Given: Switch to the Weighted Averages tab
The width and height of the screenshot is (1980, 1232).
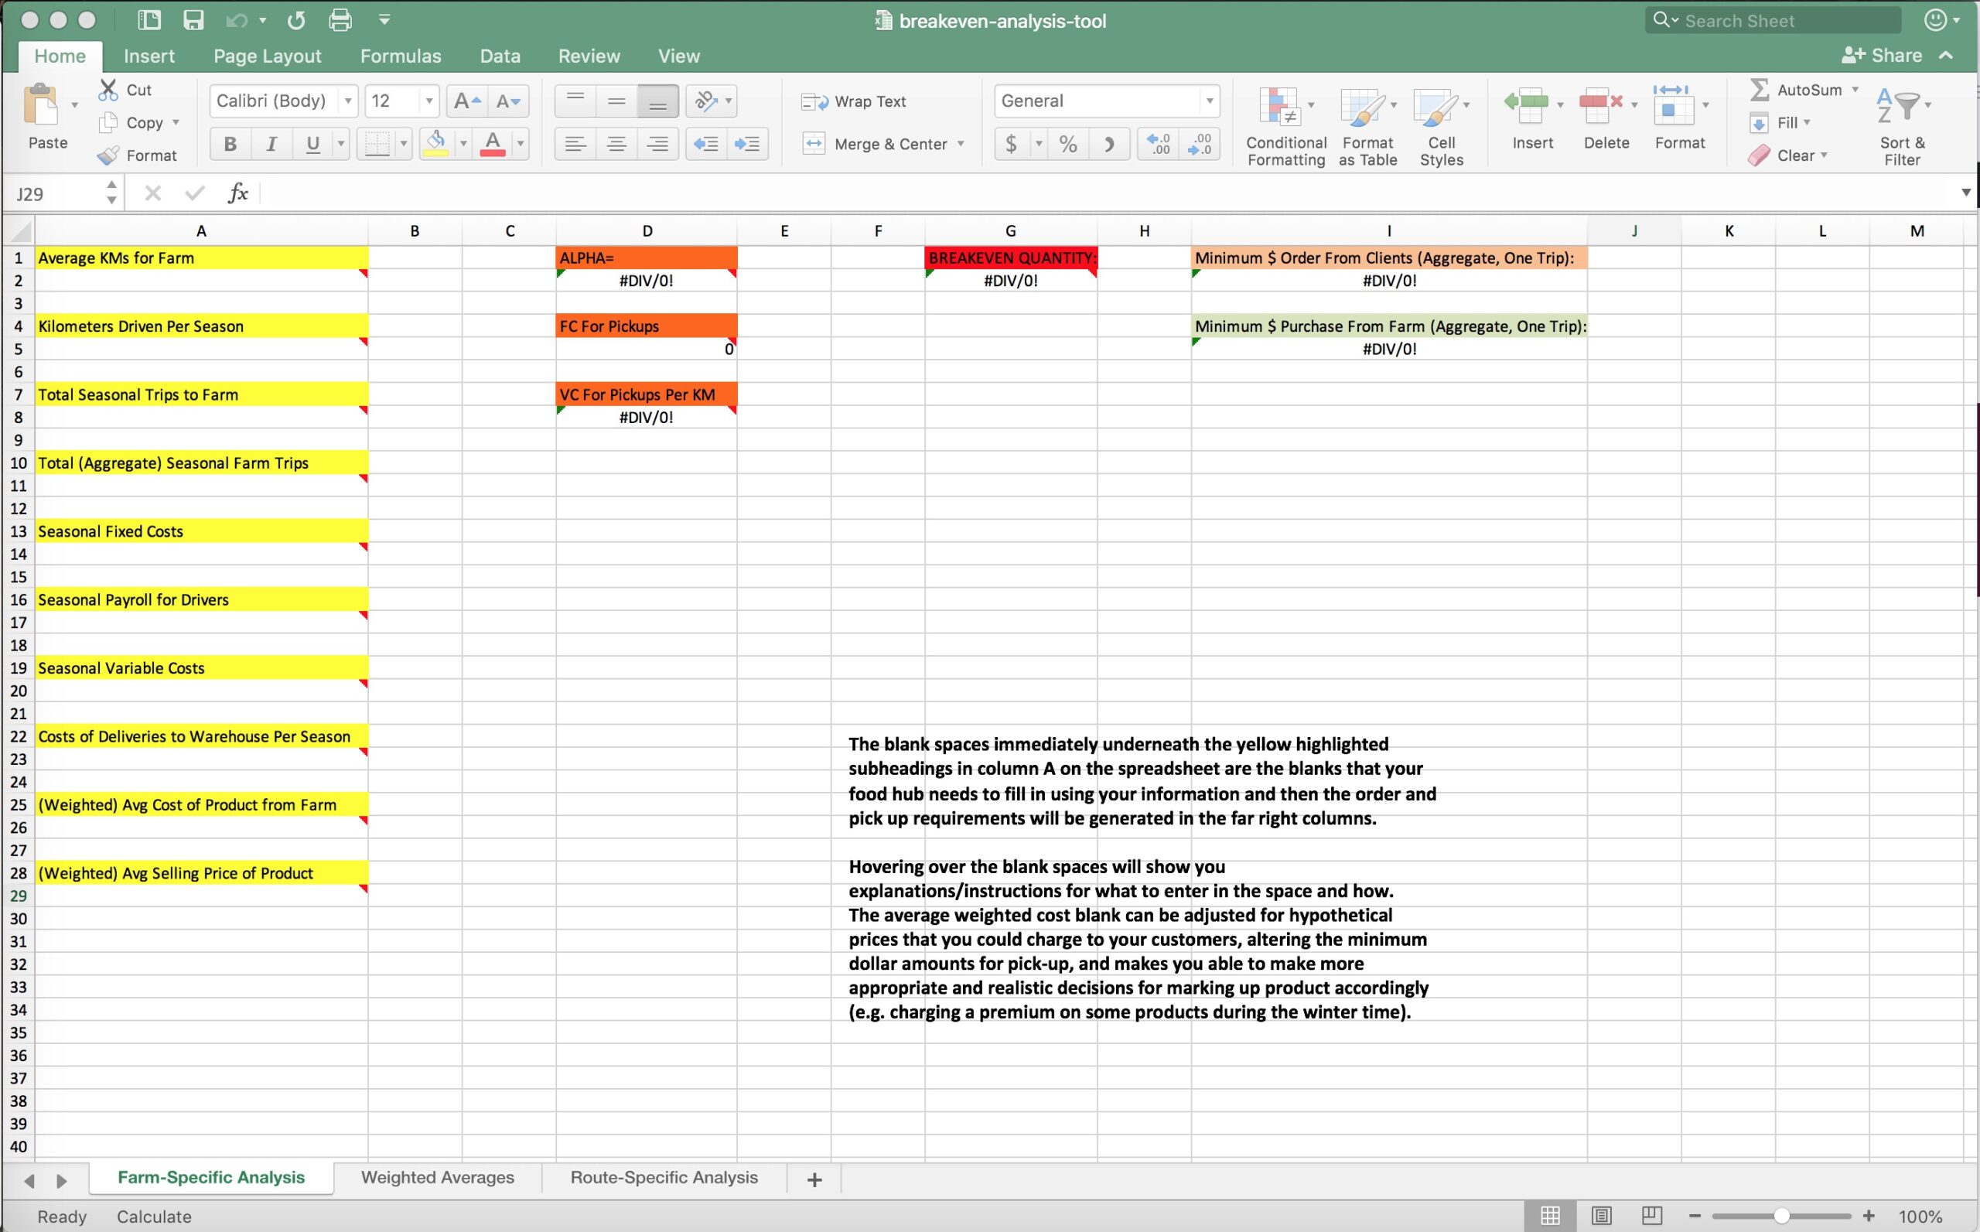Looking at the screenshot, I should (437, 1176).
